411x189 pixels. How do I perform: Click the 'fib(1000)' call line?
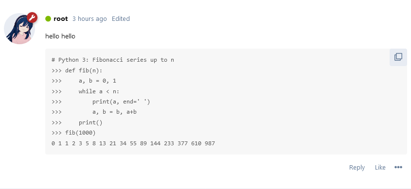(x=73, y=133)
